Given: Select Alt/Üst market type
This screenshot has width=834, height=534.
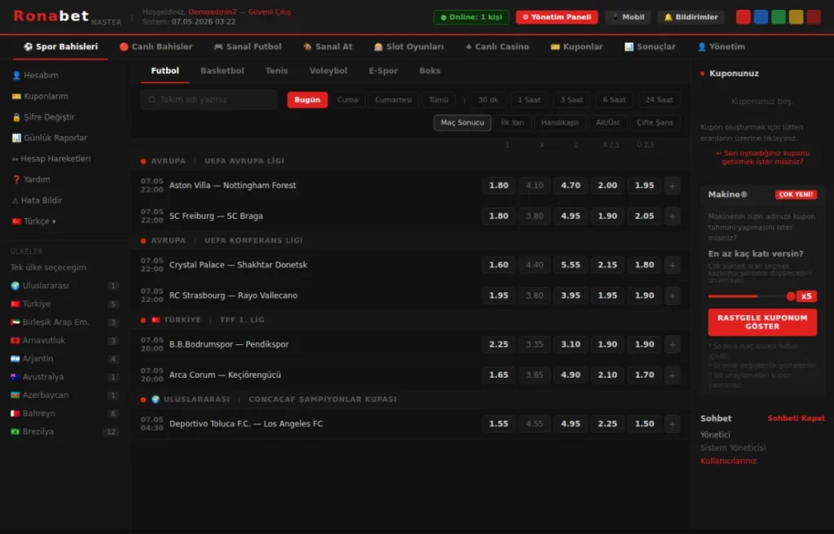Looking at the screenshot, I should [x=608, y=122].
